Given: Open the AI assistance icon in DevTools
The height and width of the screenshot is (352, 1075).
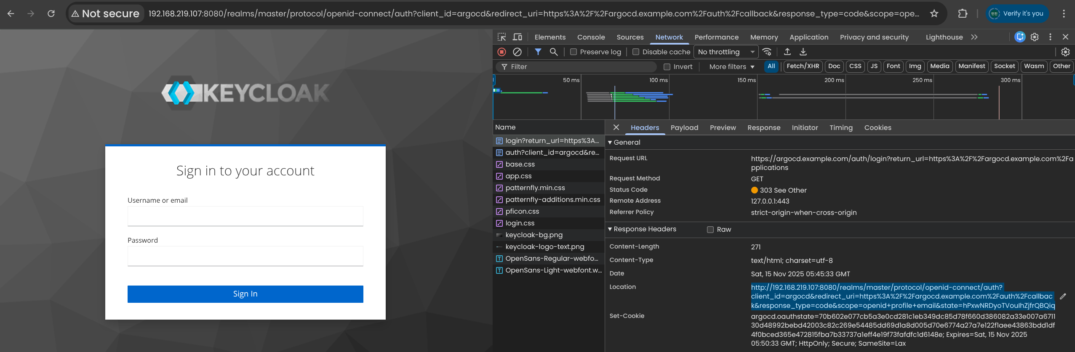Looking at the screenshot, I should (x=1019, y=37).
